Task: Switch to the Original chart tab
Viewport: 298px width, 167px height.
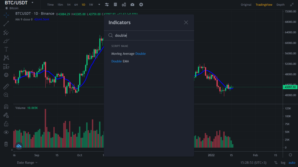Action: tap(246, 5)
